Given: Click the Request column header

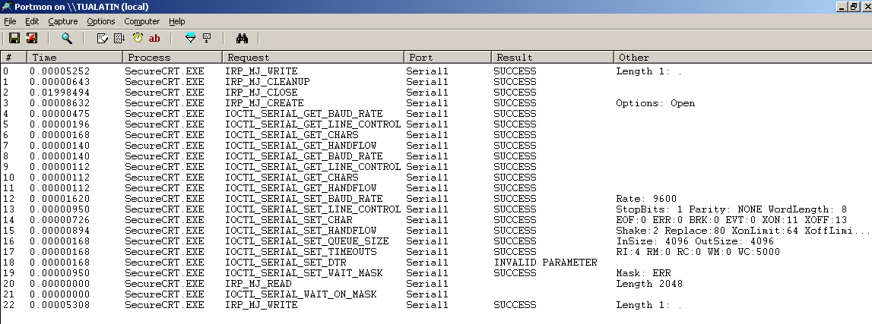Looking at the screenshot, I should (x=312, y=57).
